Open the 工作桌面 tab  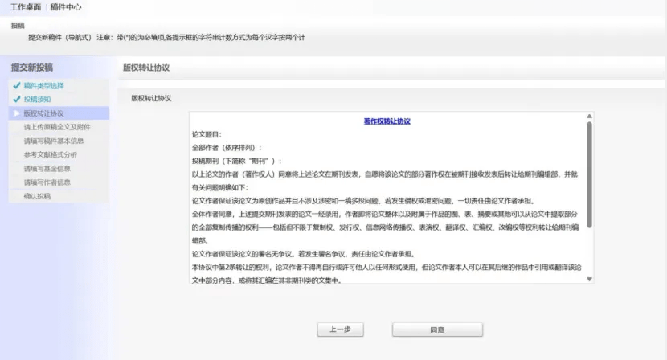[25, 7]
